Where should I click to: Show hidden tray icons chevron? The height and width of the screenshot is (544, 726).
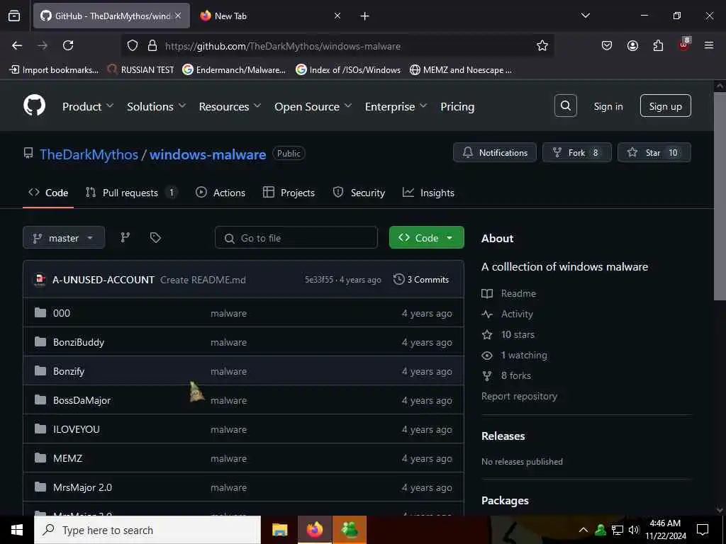pyautogui.click(x=583, y=530)
